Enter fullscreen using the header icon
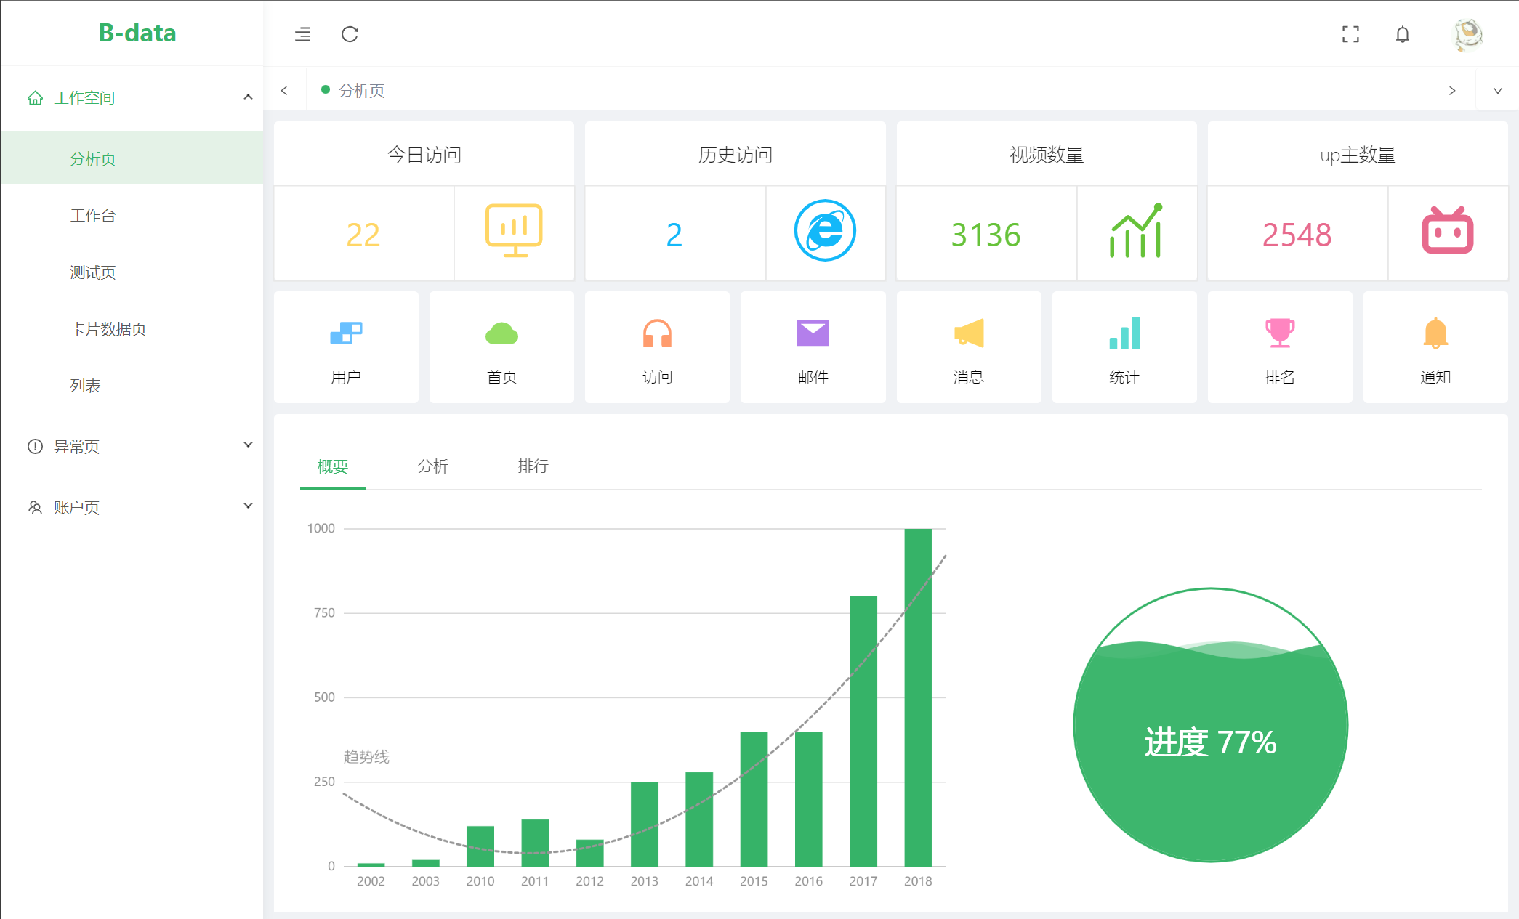This screenshot has height=919, width=1519. tap(1350, 34)
